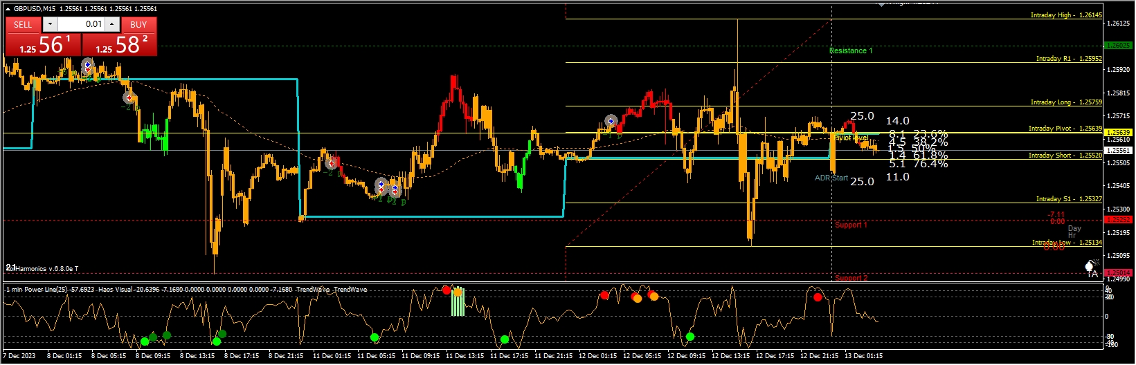Image resolution: width=1136 pixels, height=365 pixels.
Task: Click the 14.0 value above Fibonacci levels
Action: click(x=898, y=121)
